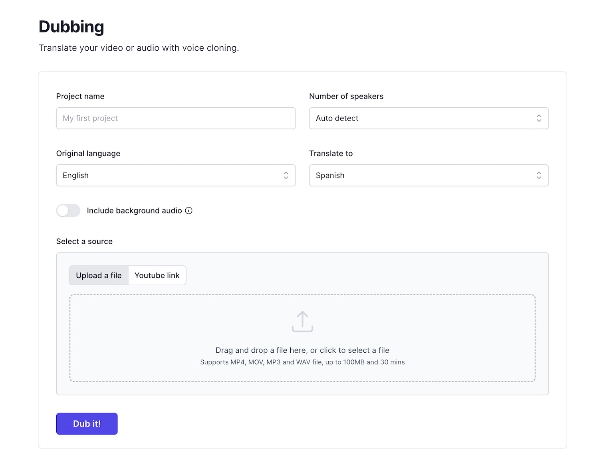This screenshot has height=476, width=599.
Task: Click the info icon beside Include background audio
Action: coord(188,210)
